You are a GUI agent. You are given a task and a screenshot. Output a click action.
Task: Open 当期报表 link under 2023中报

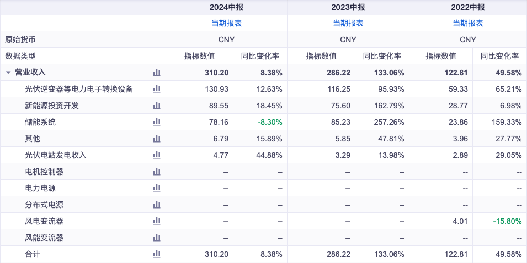click(x=348, y=23)
